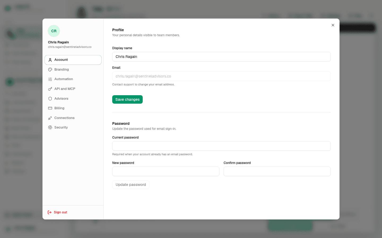Viewport: 382px width, 238px height.
Task: Click the Chris Ragain name in sidebar
Action: tap(58, 42)
